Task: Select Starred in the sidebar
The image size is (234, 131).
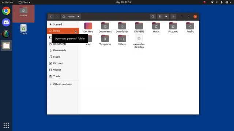Action: (x=63, y=24)
